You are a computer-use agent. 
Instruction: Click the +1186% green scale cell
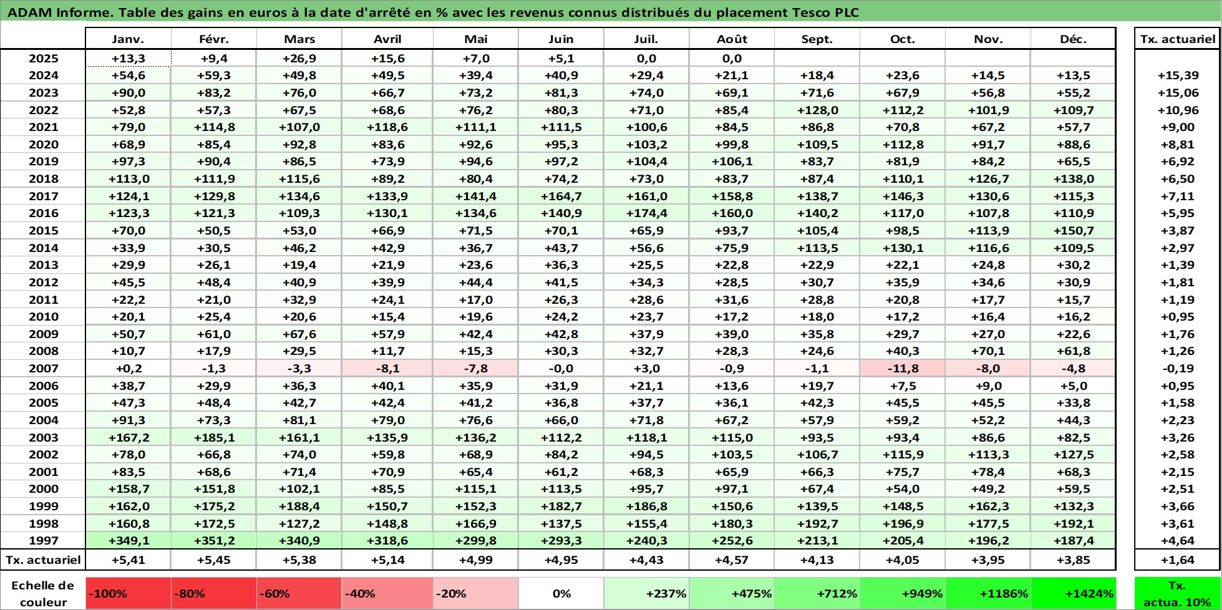pos(988,594)
